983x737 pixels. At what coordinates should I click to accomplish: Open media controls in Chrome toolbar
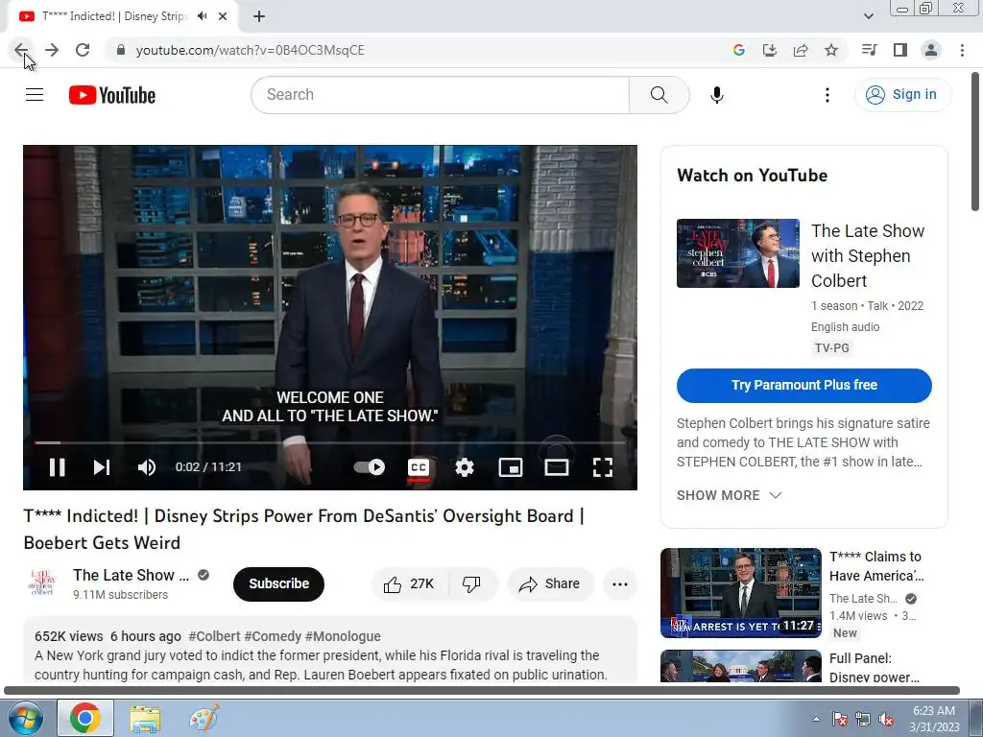tap(869, 50)
